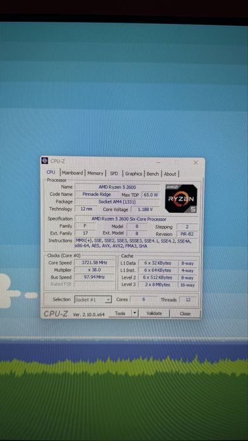Click the Name field AMD Ryzen 5 2600
Screen dimensions: 248x441
coord(117,187)
